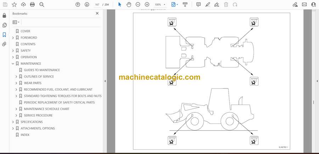Expand the WEAR PARTS bookmark
The height and width of the screenshot is (154, 319).
pyautogui.click(x=16, y=83)
